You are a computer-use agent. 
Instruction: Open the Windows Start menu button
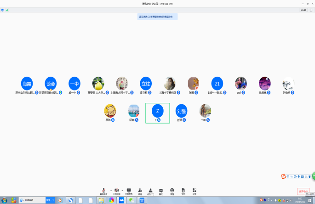tap(4, 200)
